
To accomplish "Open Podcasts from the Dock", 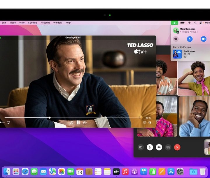I will tap(134, 172).
